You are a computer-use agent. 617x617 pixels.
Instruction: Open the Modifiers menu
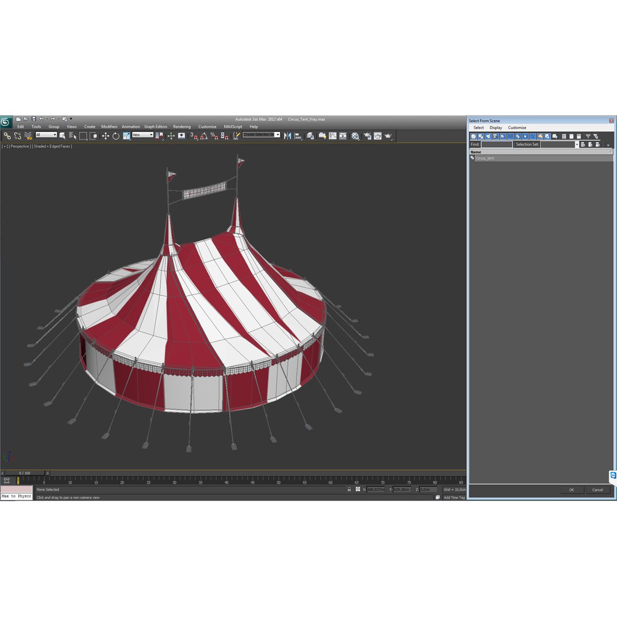click(x=109, y=127)
